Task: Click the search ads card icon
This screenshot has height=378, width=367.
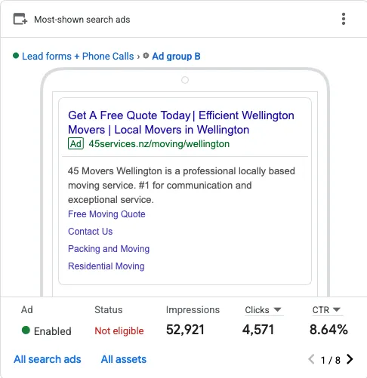Action: click(20, 19)
